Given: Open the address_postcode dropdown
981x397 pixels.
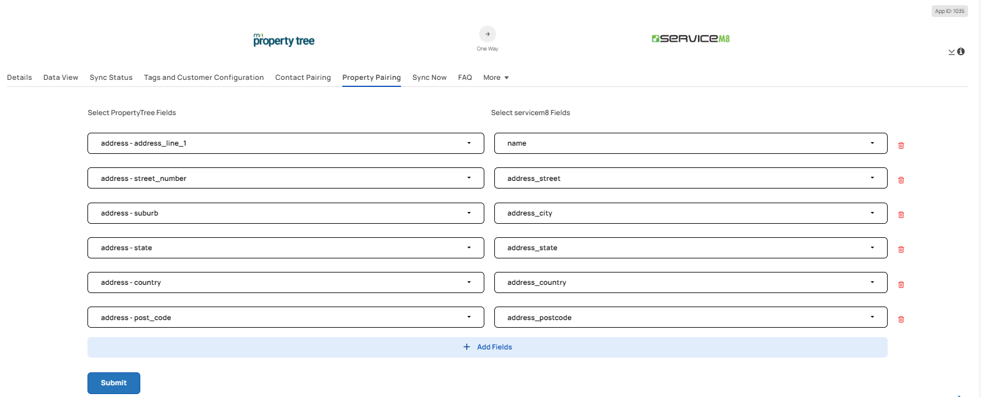Looking at the screenshot, I should (x=690, y=317).
